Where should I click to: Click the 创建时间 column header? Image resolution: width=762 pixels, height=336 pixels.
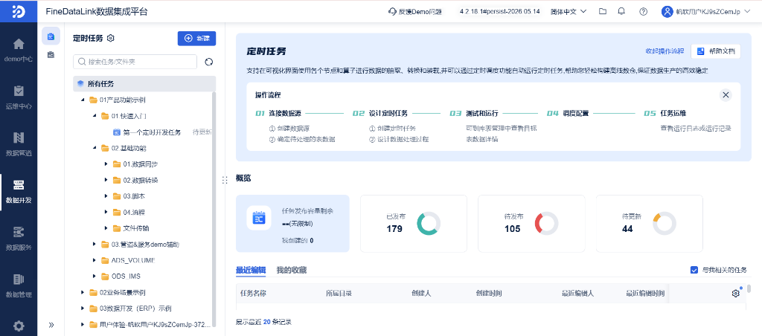pyautogui.click(x=488, y=294)
